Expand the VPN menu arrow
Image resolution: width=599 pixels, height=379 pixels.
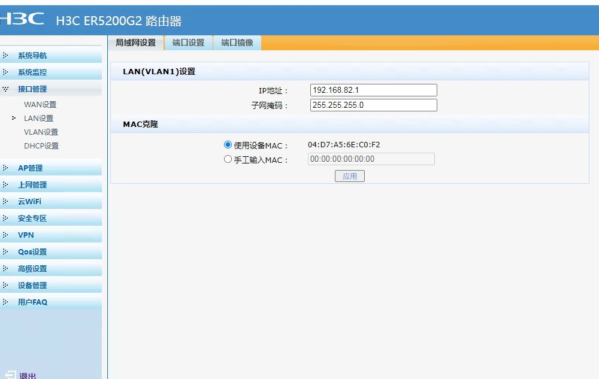coord(5,235)
